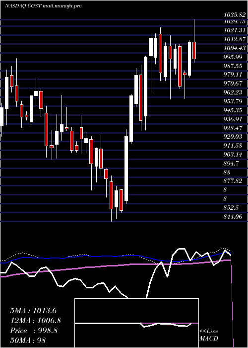This screenshot has width=248, height=348.
Task: Click the 928.47 price level label
Action: tap(234, 128)
